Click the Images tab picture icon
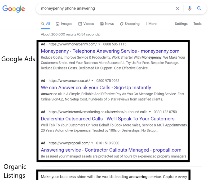 (58, 24)
